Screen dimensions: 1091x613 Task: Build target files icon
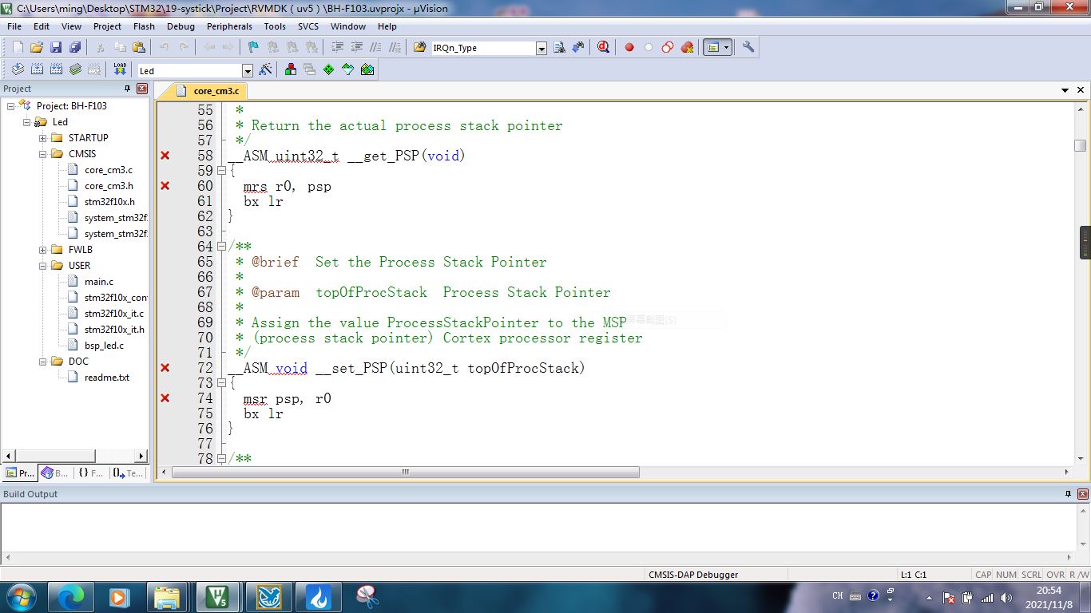tap(37, 69)
